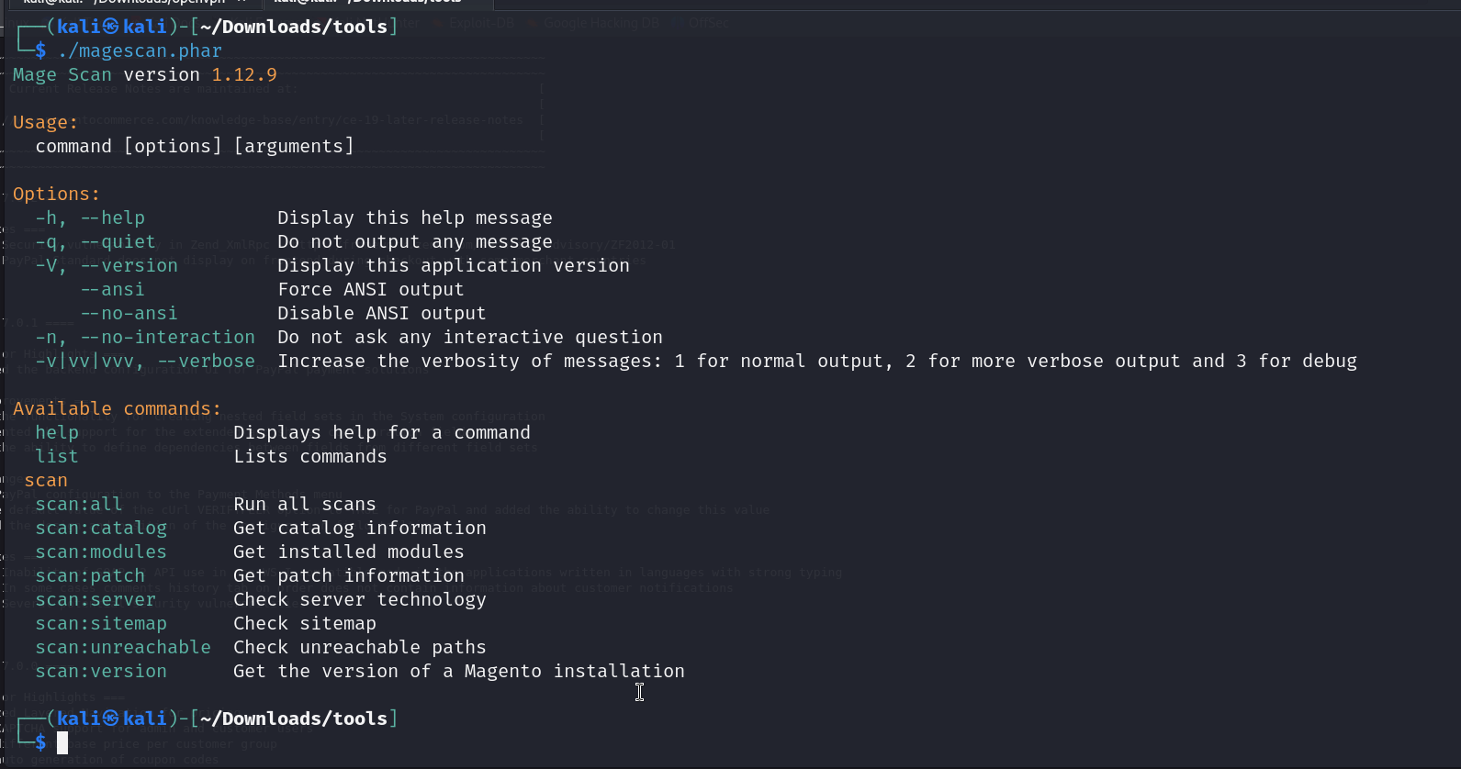Click the --no-interaction option flag
The height and width of the screenshot is (769, 1461).
[167, 338]
